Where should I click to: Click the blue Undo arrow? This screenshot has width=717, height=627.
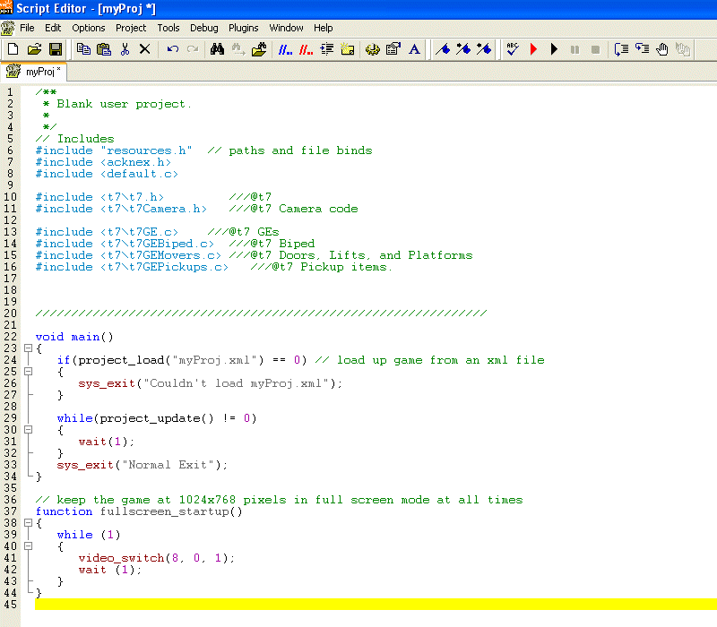click(172, 49)
